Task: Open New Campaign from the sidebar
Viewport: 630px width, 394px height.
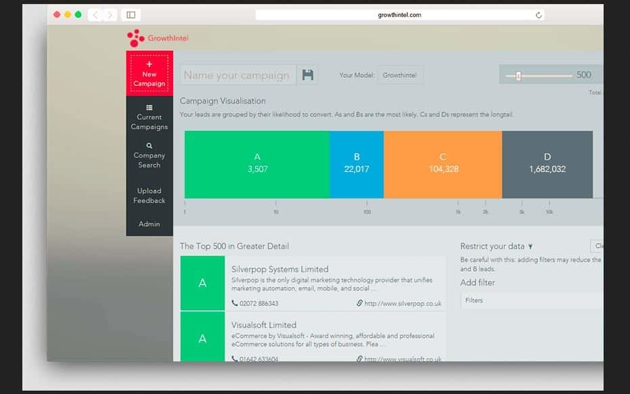Action: 149,74
